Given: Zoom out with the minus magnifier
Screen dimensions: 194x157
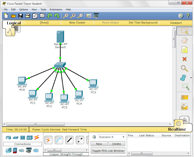Looking at the screenshot, I should [80, 16].
